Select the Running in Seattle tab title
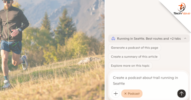The width and height of the screenshot is (191, 100). [x=143, y=39]
